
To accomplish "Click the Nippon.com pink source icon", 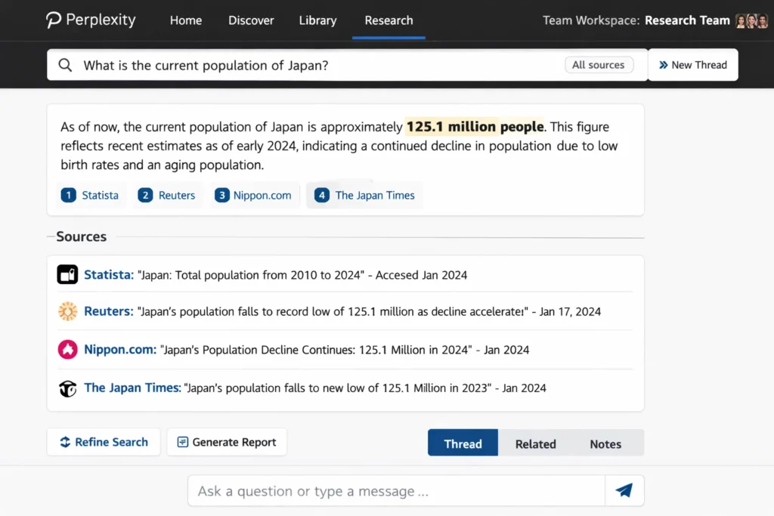I will [67, 349].
